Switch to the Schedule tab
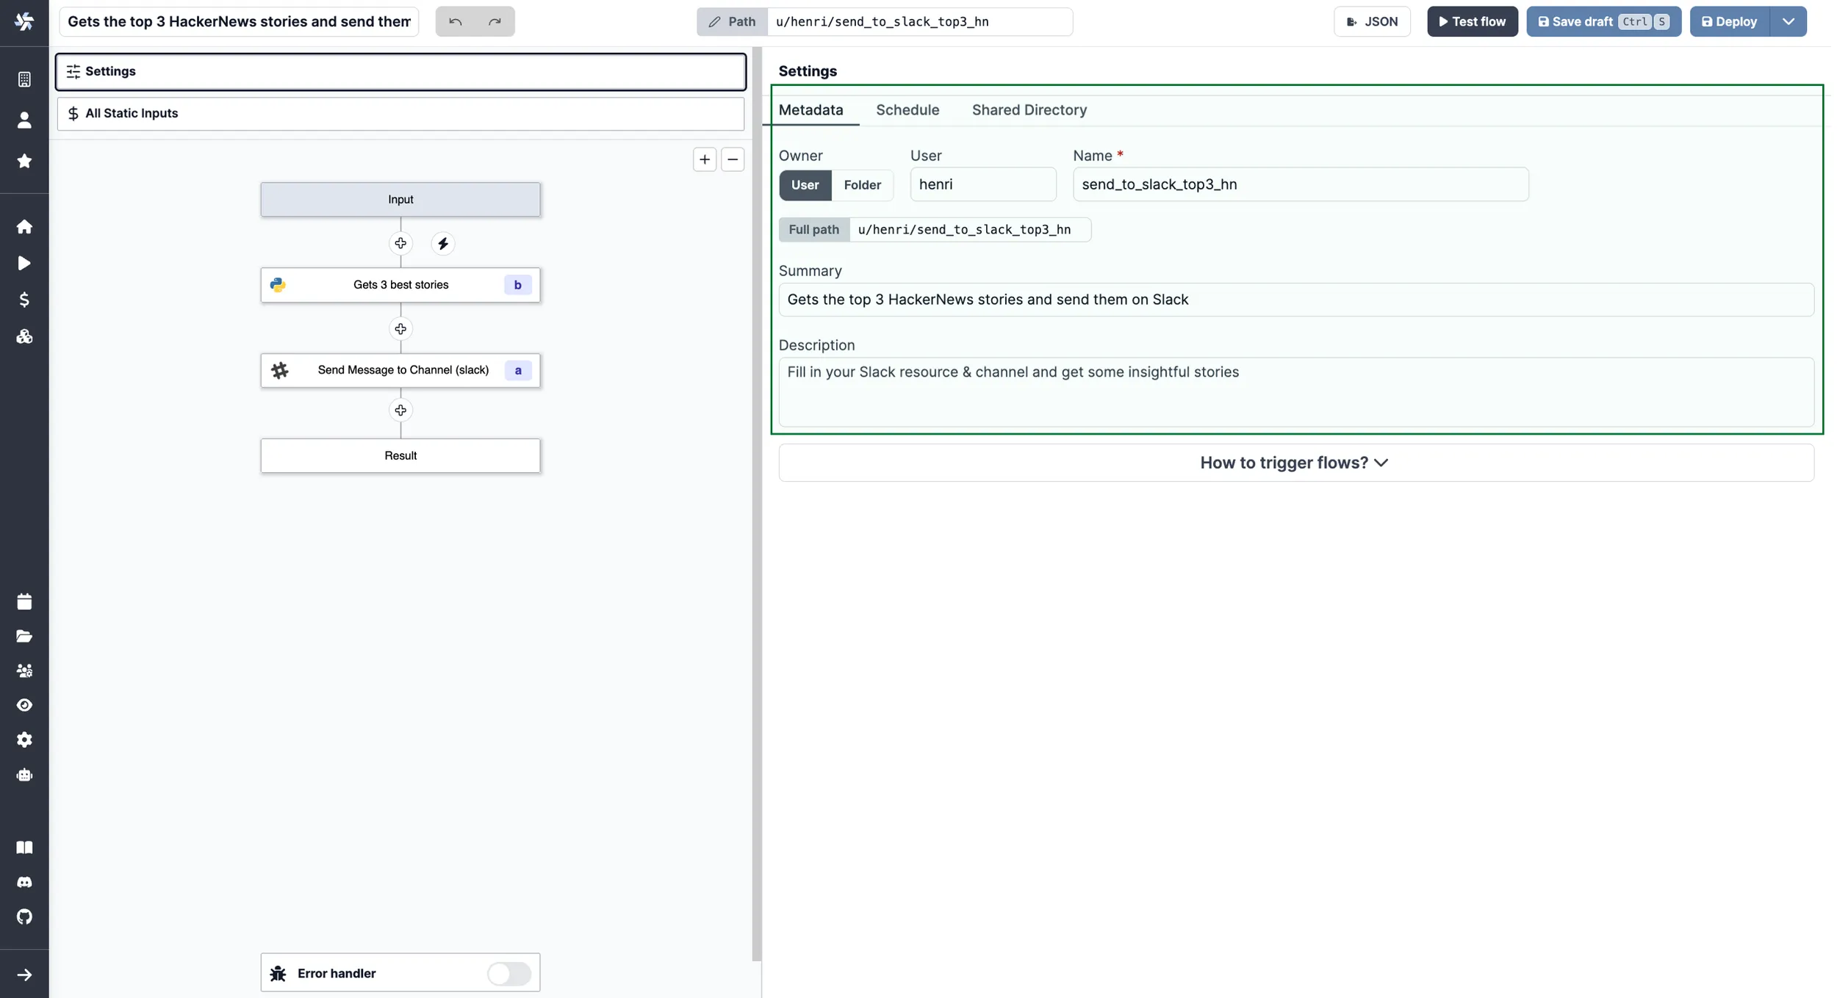The width and height of the screenshot is (1837, 998). [907, 111]
